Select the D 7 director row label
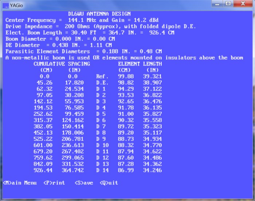This screenshot has width=255, height=201. [x=101, y=127]
